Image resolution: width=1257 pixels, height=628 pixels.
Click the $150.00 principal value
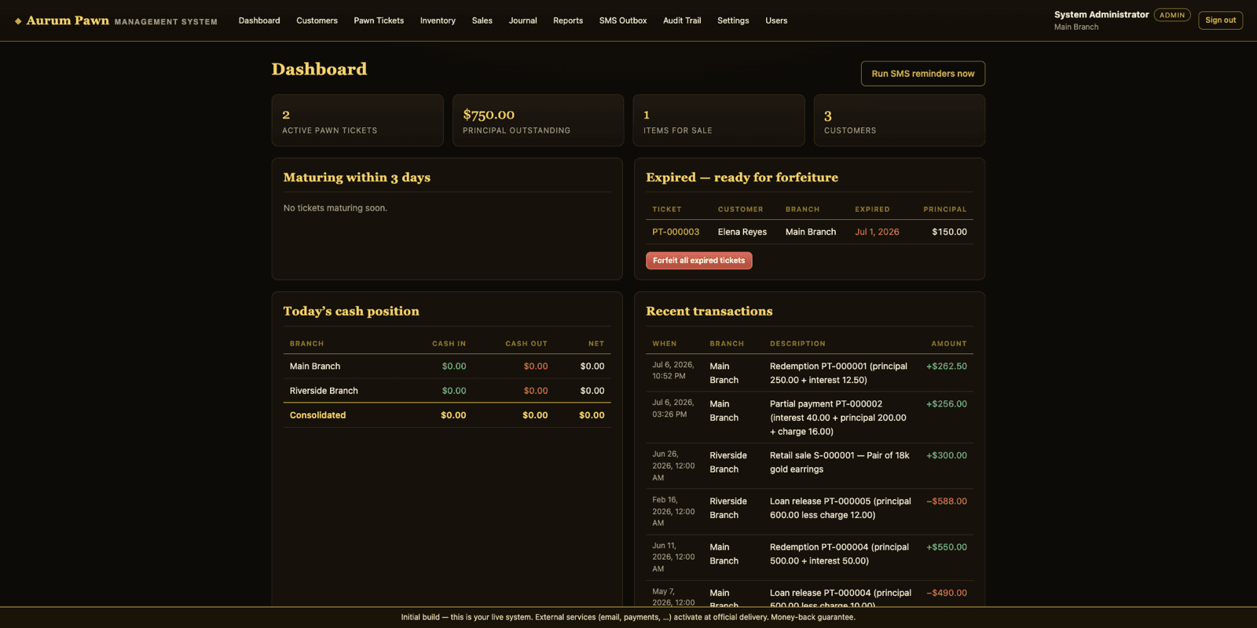(949, 232)
